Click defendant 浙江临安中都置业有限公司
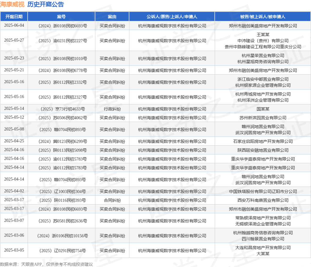 pos(263,79)
